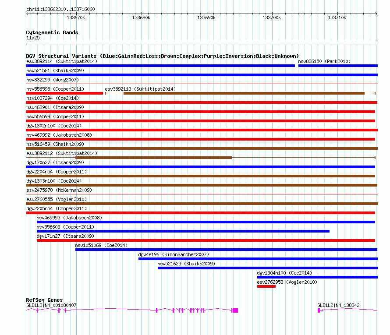Select the GLB1L3|NM_001080407 gene label
This screenshot has width=390, height=335.
[x=51, y=305]
